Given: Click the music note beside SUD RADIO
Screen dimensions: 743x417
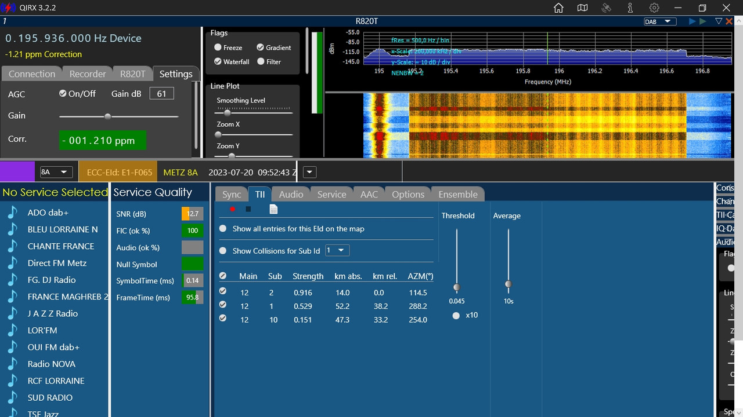Looking at the screenshot, I should pos(12,397).
